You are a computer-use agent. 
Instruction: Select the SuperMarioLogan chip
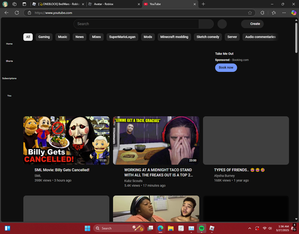click(x=123, y=37)
